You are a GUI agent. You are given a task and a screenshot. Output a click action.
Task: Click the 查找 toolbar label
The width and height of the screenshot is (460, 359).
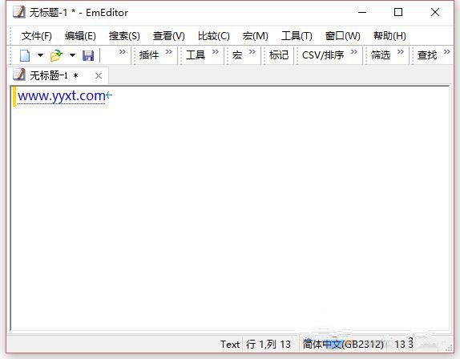(x=427, y=55)
